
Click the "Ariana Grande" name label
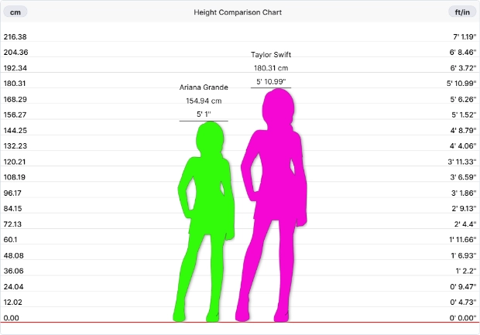(x=204, y=87)
